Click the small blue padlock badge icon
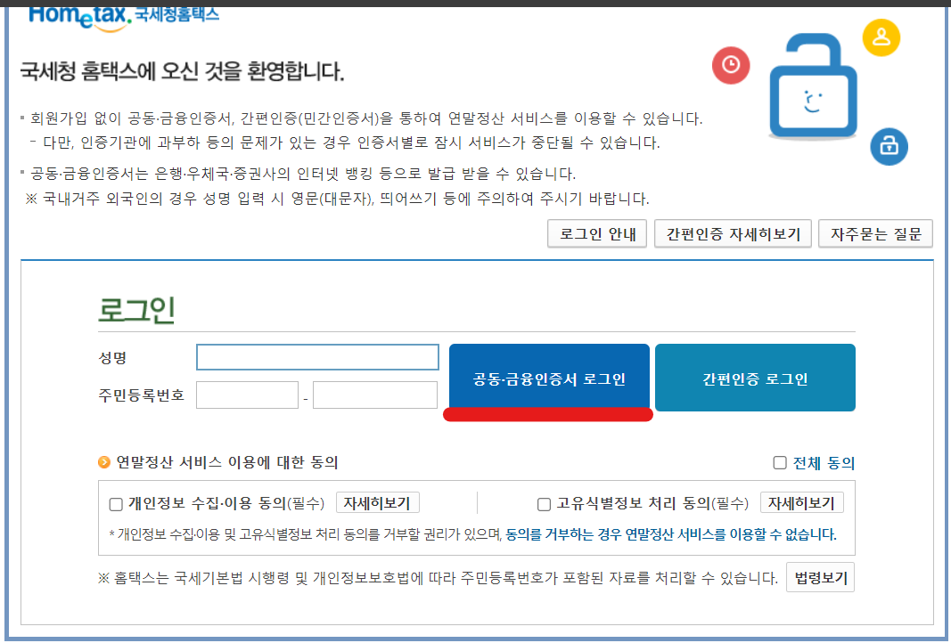Screen dimensions: 951x643 [889, 147]
